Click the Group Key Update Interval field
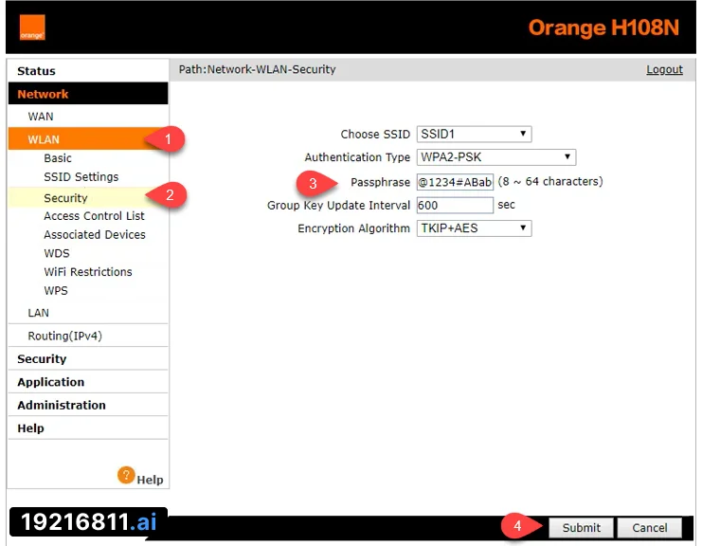Screen dimensions: 702x546 (455, 205)
